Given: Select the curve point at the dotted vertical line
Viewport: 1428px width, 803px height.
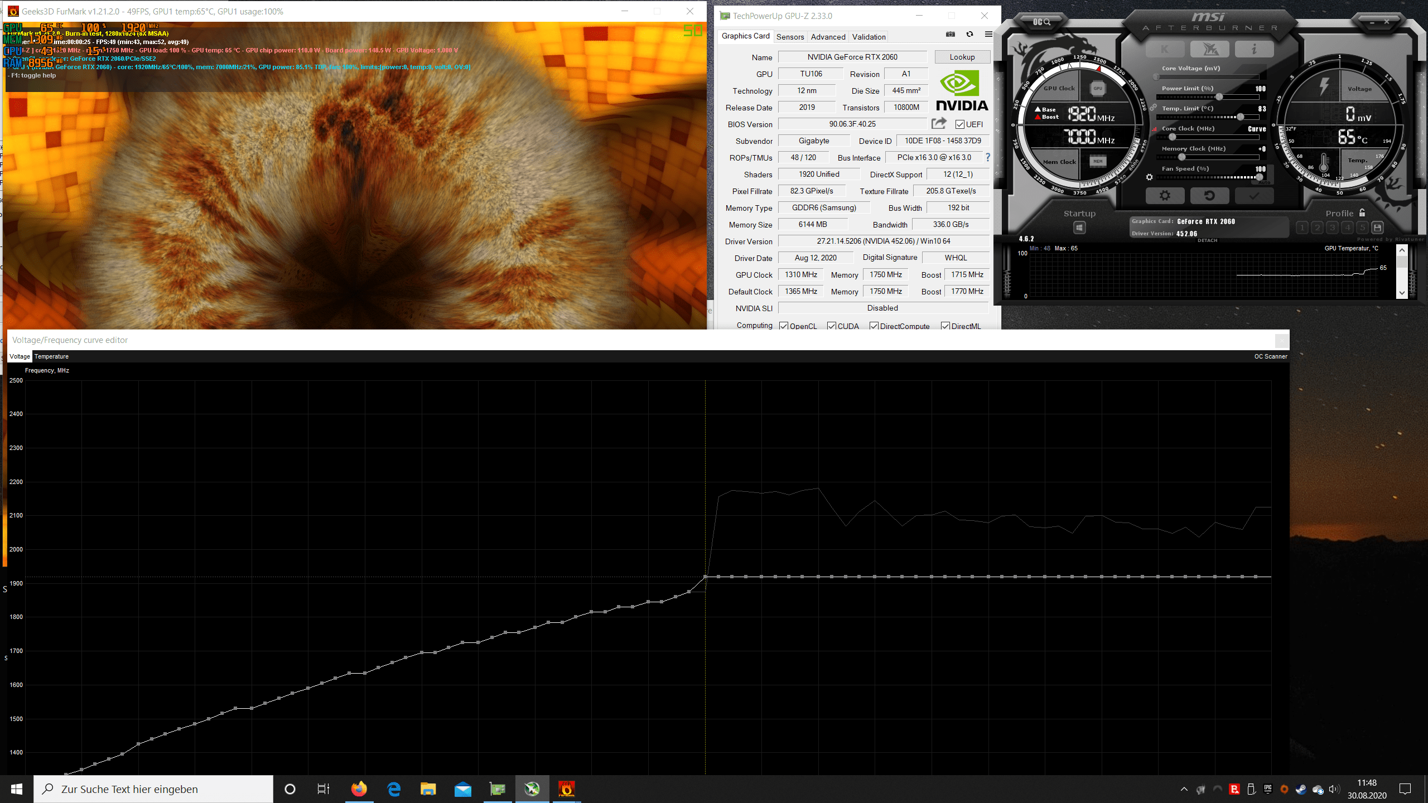Looking at the screenshot, I should coord(705,577).
